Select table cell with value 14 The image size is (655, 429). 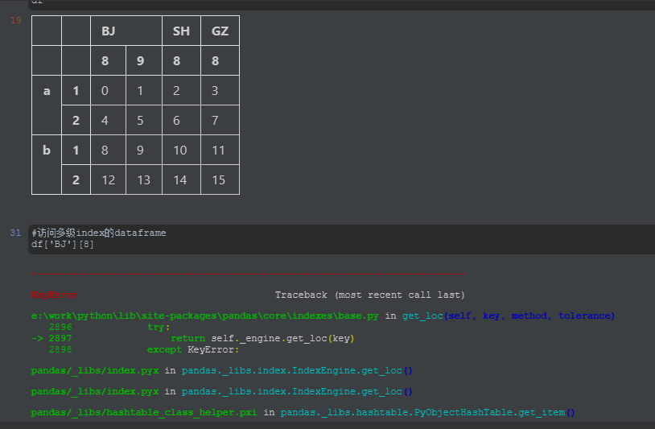[x=181, y=180]
